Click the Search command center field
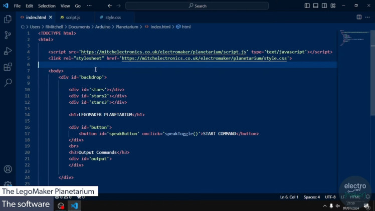The height and width of the screenshot is (211, 375). [197, 6]
